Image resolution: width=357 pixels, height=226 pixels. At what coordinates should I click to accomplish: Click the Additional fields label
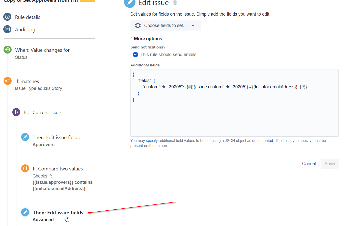pos(145,65)
